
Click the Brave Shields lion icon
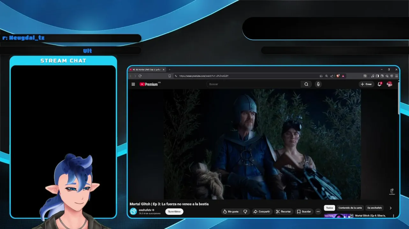(338, 76)
